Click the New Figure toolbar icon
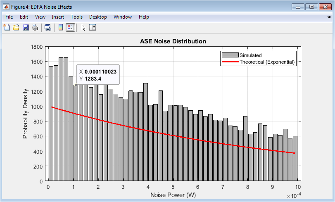The height and width of the screenshot is (202, 335). coord(7,28)
